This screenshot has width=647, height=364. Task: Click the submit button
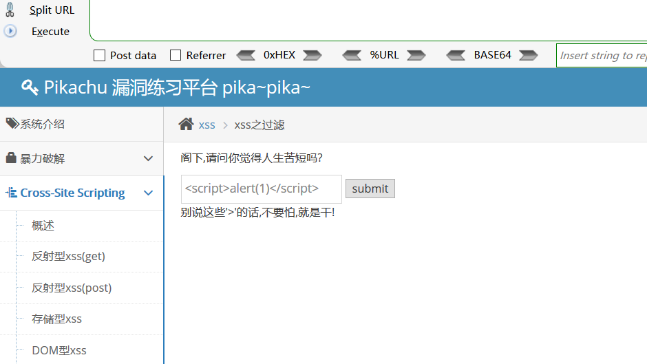(x=370, y=189)
